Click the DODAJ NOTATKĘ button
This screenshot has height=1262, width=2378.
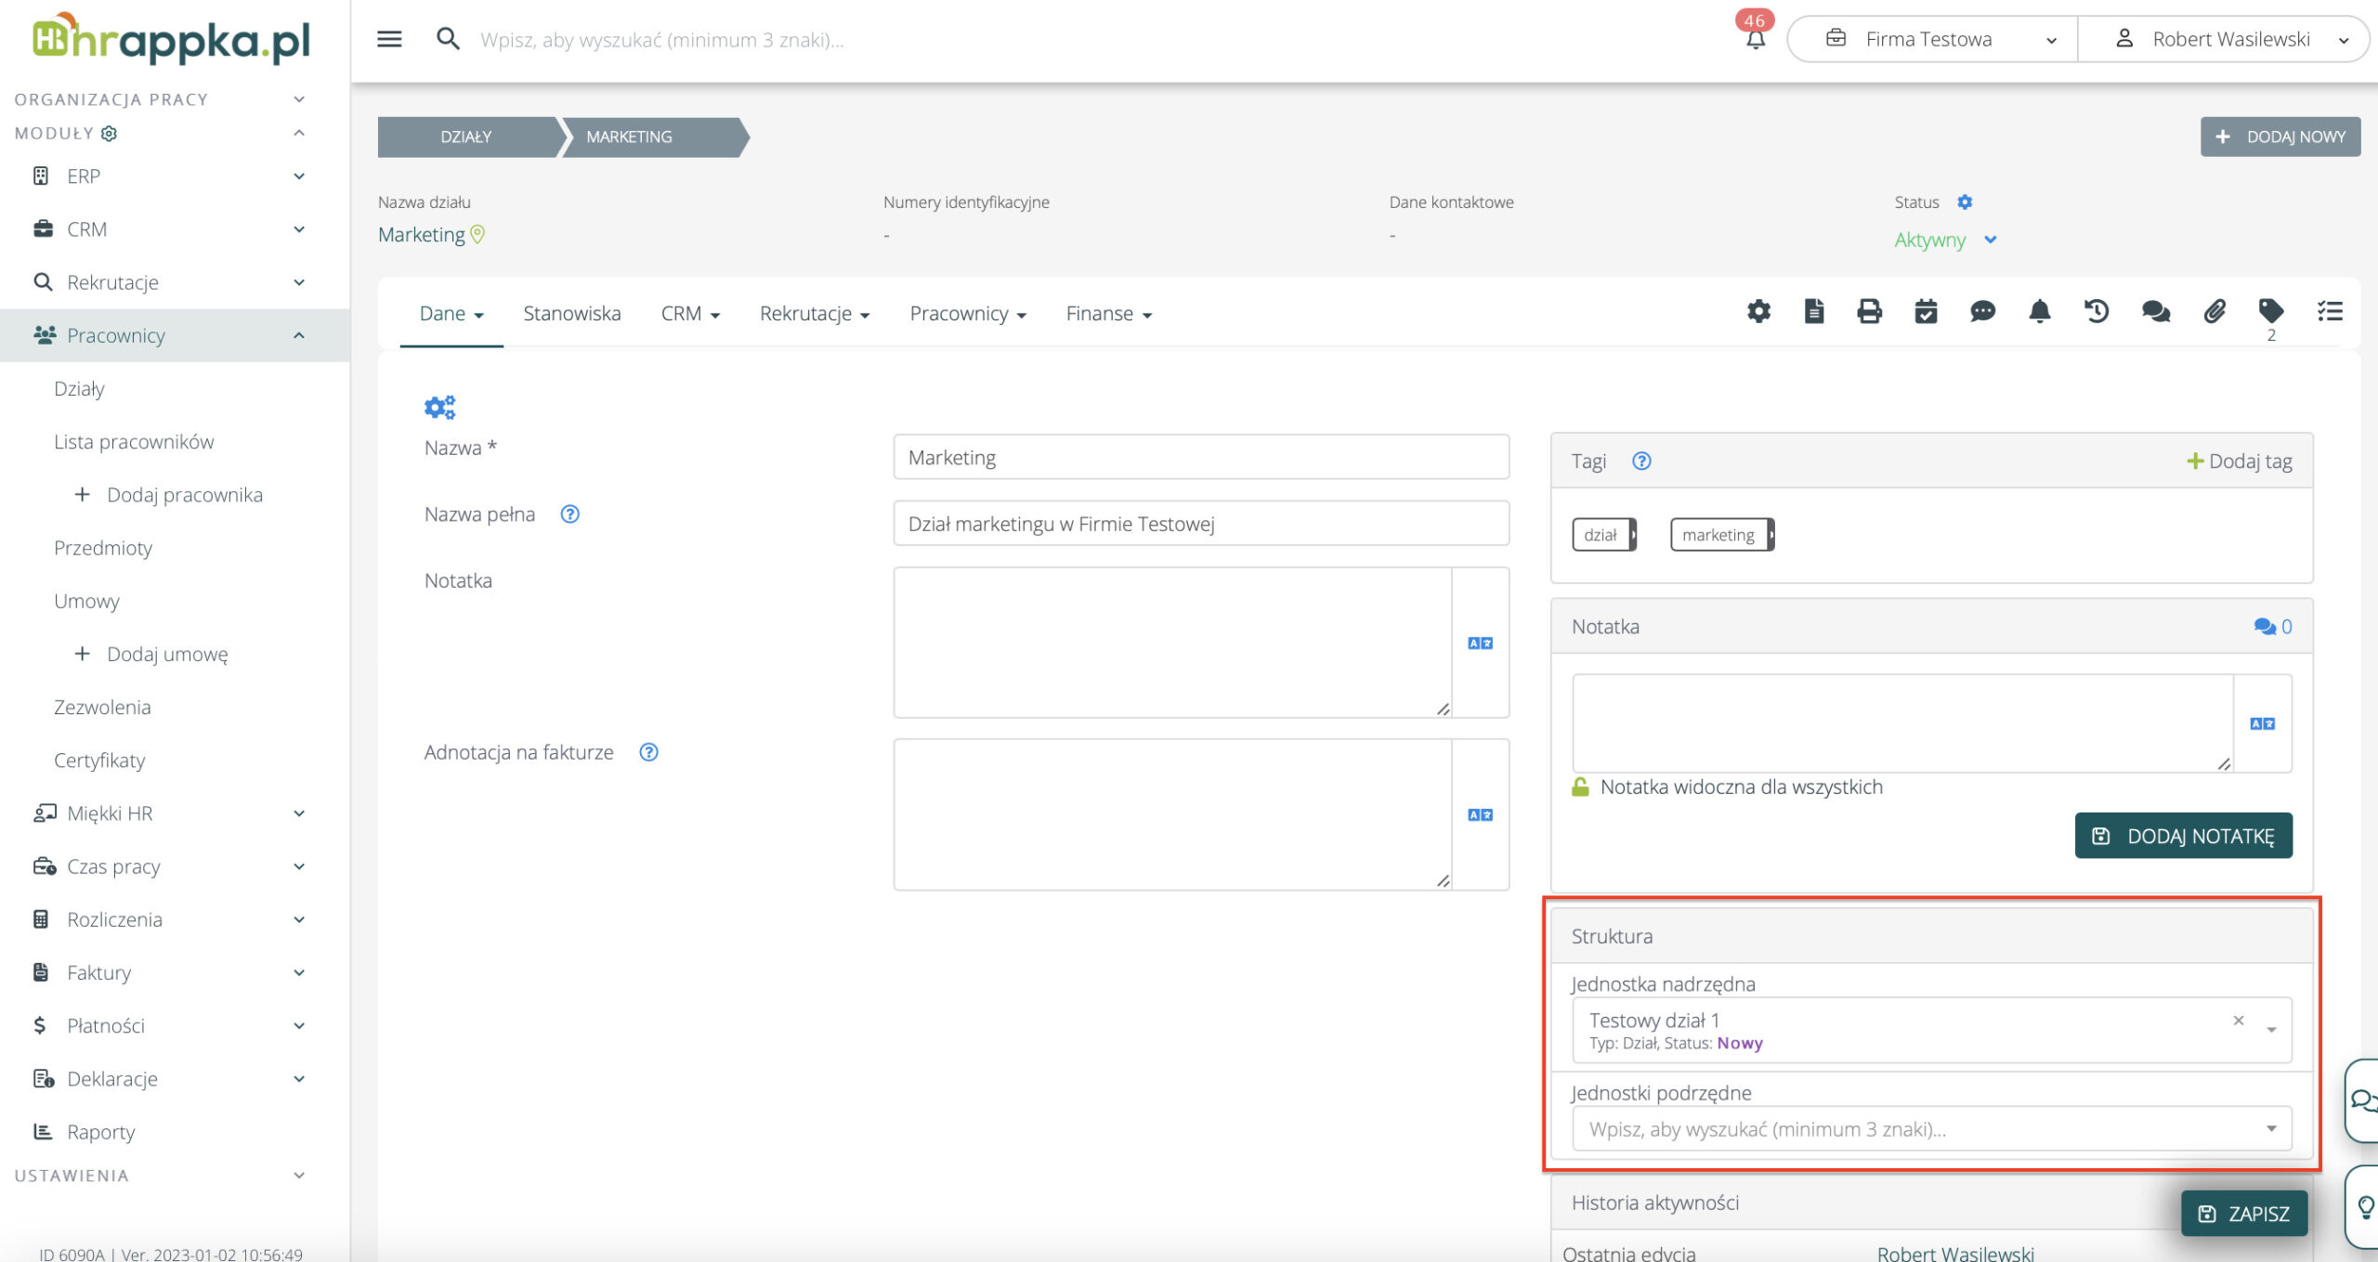click(2183, 836)
